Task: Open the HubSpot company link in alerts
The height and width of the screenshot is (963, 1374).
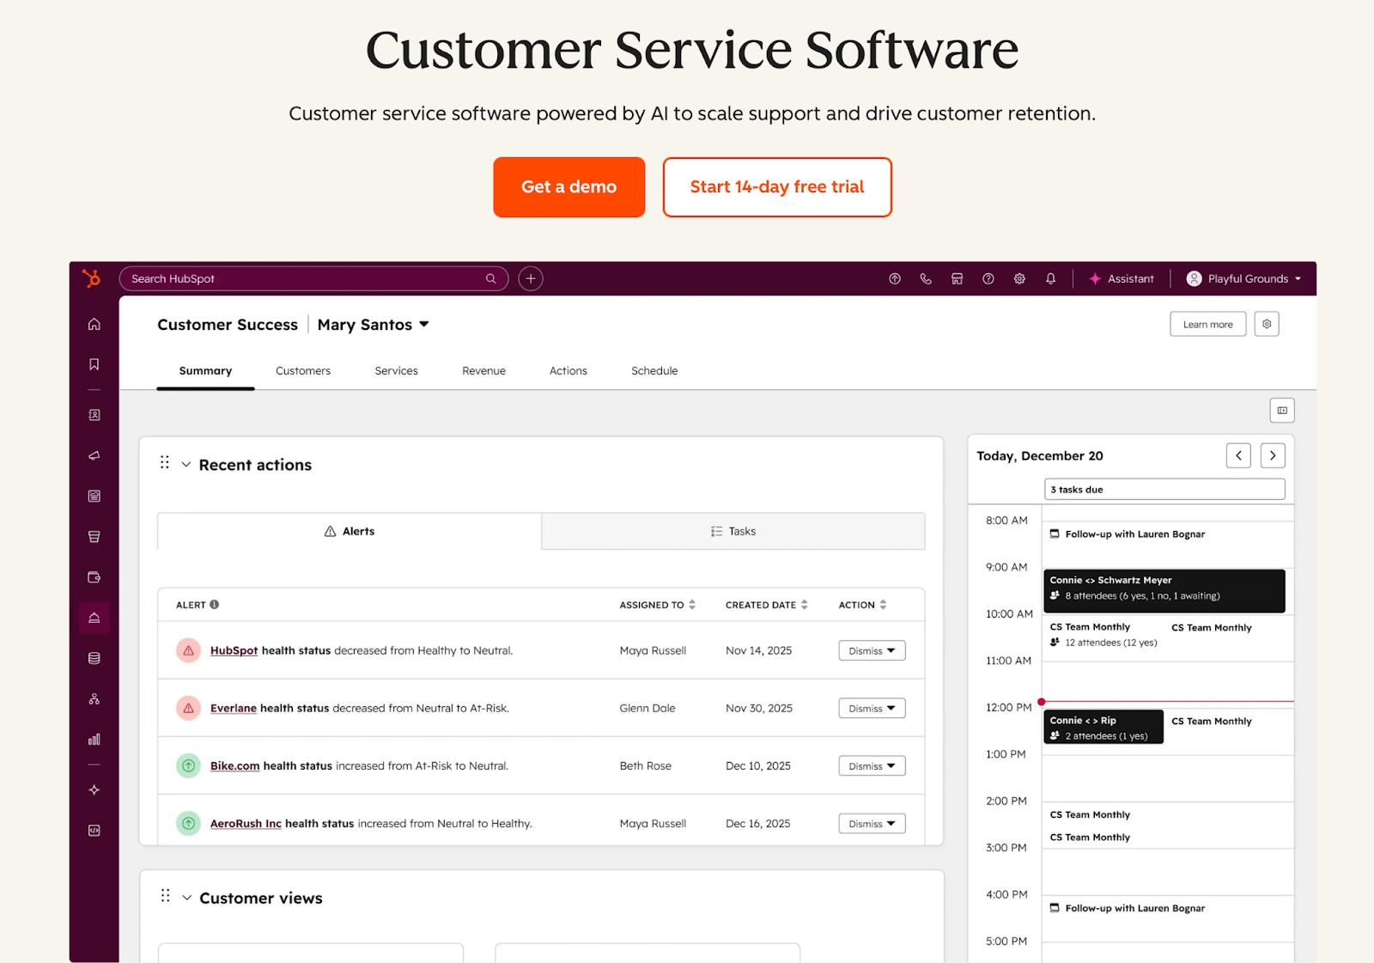Action: tap(234, 650)
